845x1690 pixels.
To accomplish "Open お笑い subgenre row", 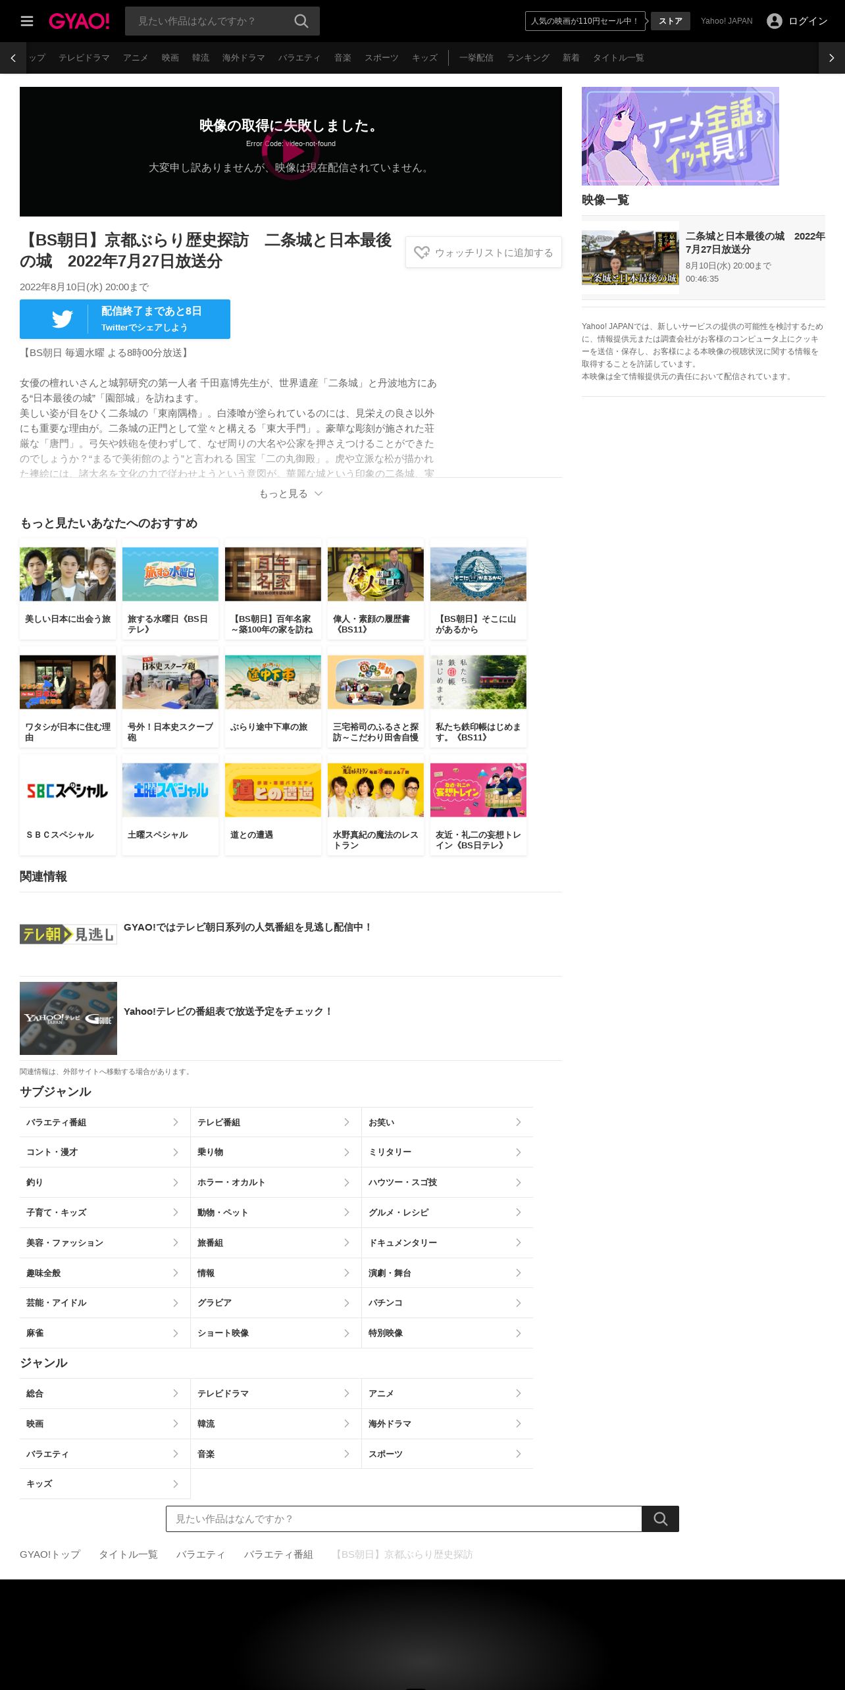I will [448, 1122].
